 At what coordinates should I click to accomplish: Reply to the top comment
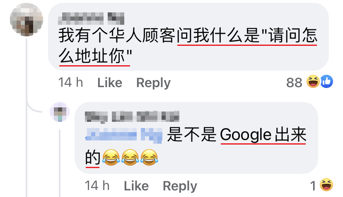pyautogui.click(x=153, y=83)
